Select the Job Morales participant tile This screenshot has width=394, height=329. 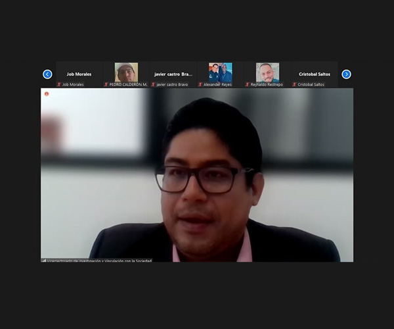[79, 74]
